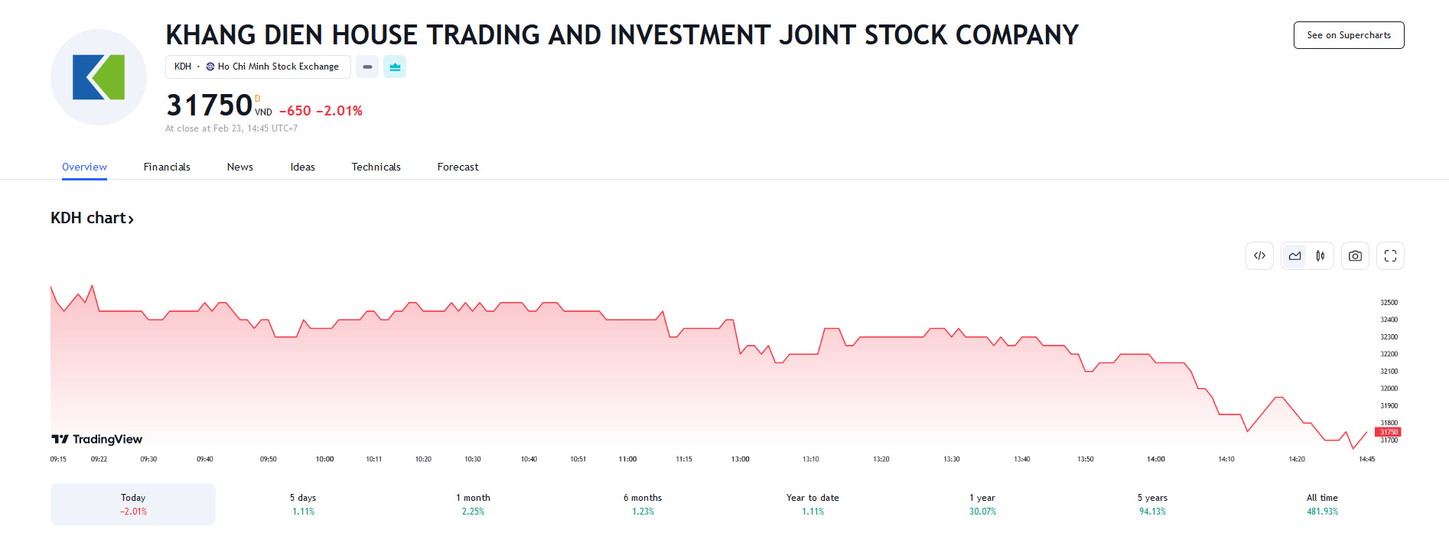Screen dimensions: 1449x536
Task: Click the See on Supercharts button
Action: [x=1348, y=34]
